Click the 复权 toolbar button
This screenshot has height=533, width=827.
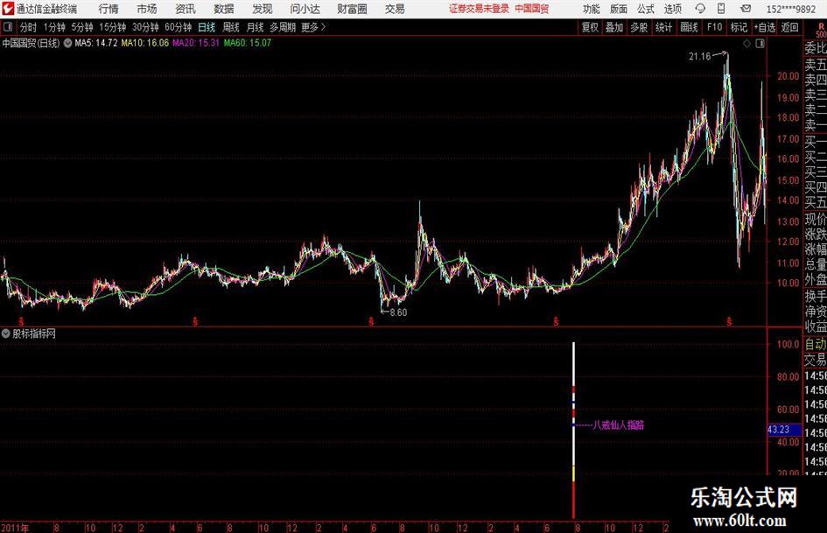point(590,27)
